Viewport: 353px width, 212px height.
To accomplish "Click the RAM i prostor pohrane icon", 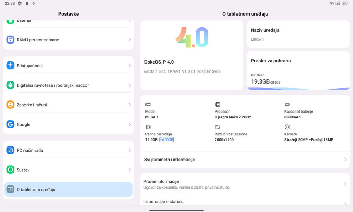I will coord(10,40).
